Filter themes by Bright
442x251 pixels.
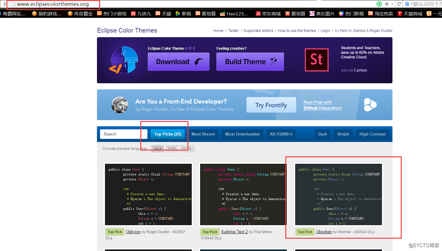coord(343,134)
